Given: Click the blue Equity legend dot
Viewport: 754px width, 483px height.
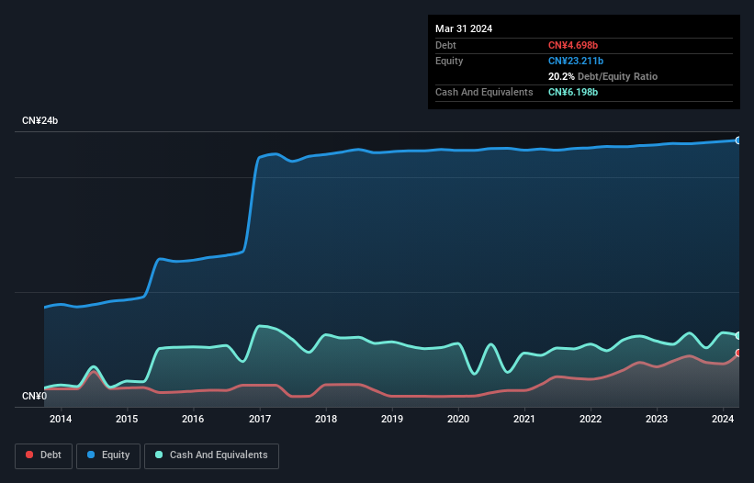Looking at the screenshot, I should [91, 455].
